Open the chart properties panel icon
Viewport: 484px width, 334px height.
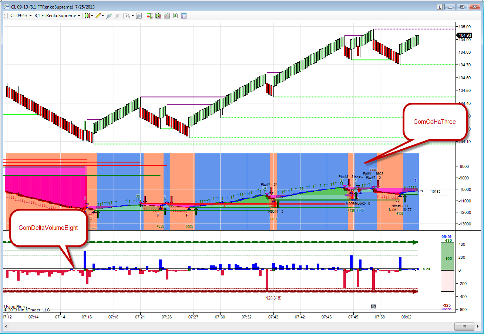(x=184, y=16)
